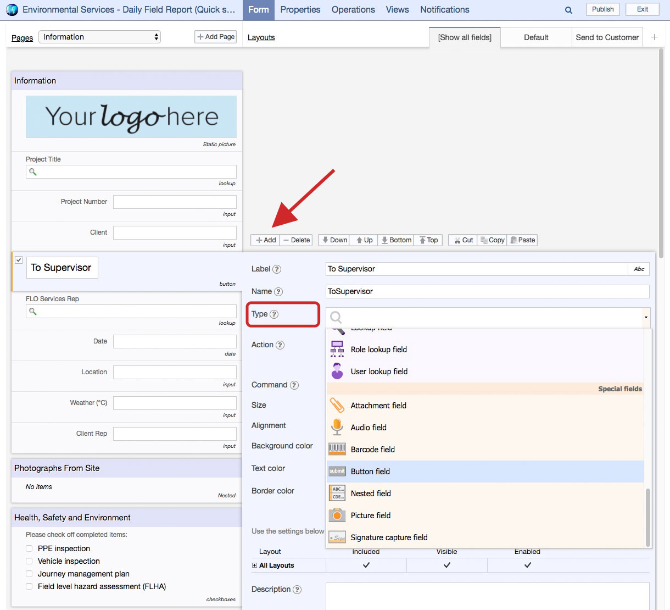Viewport: 670px width, 610px height.
Task: Click the Role lookup field icon
Action: point(337,349)
